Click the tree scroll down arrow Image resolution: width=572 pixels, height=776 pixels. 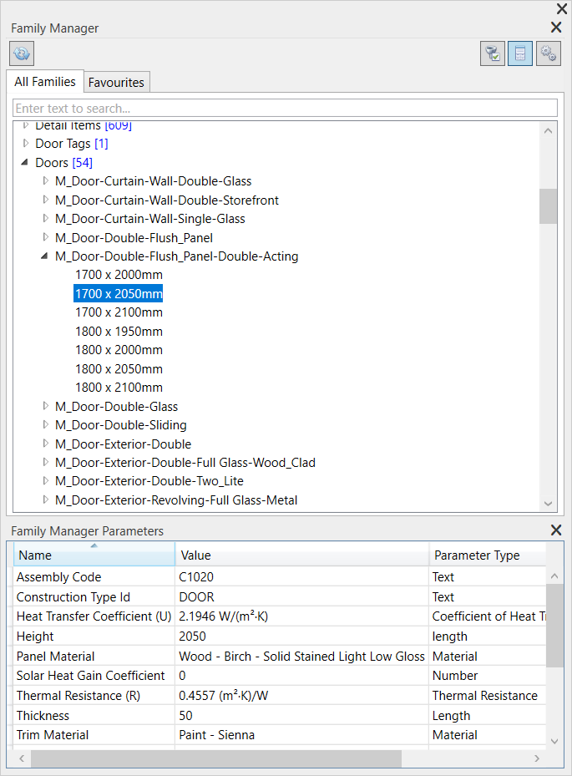[548, 504]
